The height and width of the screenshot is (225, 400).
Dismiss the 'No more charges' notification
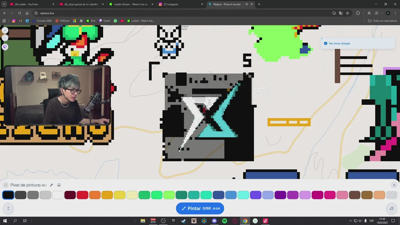pos(322,39)
